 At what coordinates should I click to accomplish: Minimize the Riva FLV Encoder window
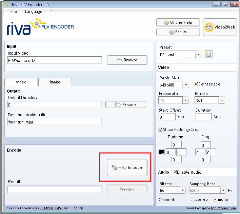[216, 4]
